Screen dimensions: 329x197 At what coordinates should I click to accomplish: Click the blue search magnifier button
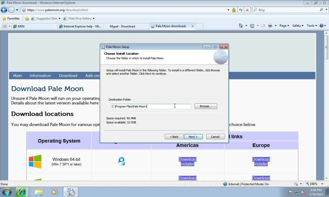coord(321,10)
